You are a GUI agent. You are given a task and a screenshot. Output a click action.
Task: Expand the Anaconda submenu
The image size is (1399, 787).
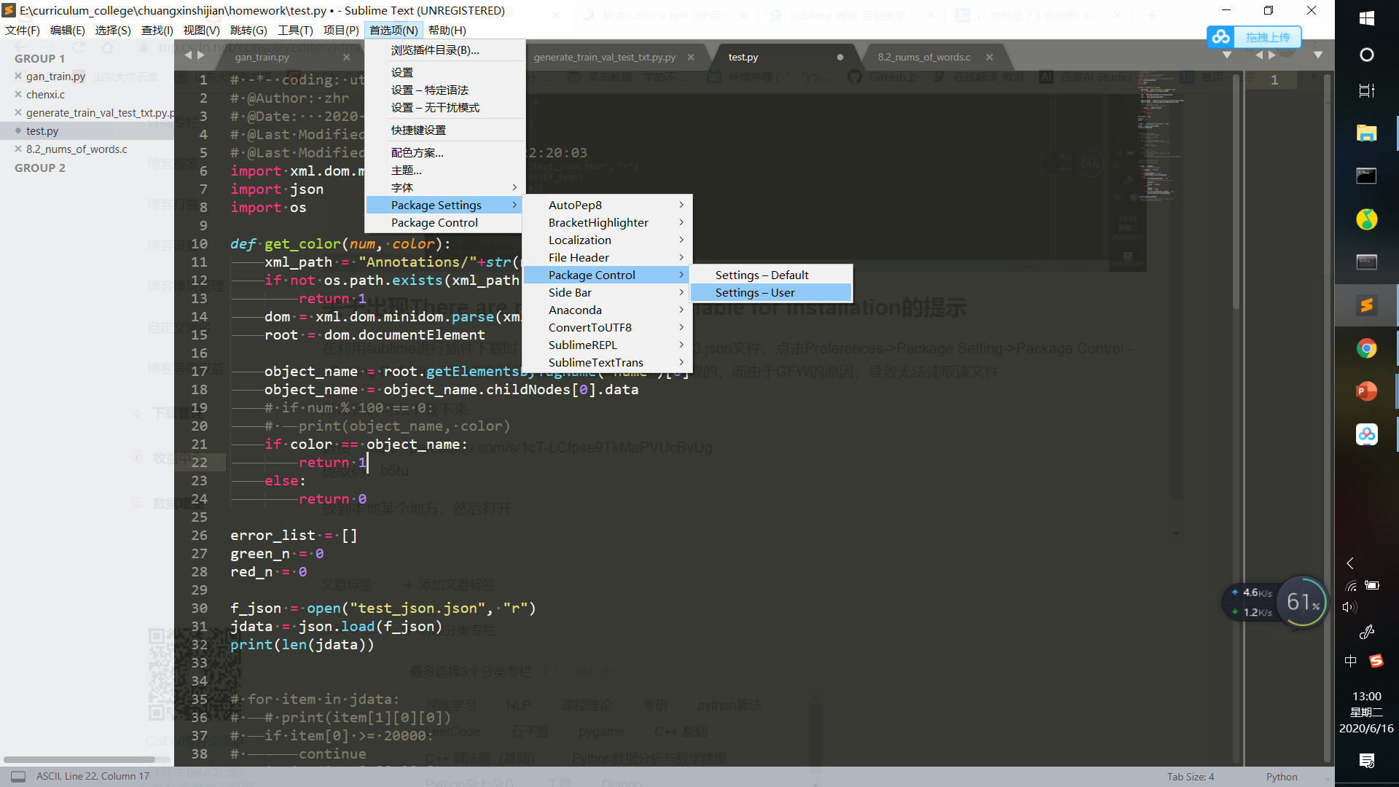pos(607,310)
